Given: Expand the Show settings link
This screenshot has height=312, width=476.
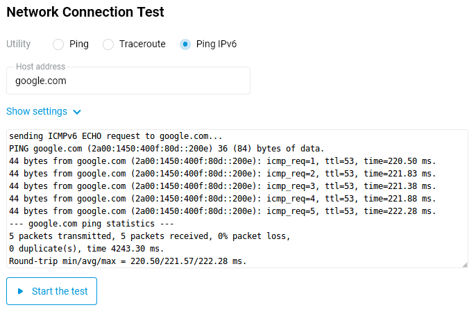Looking at the screenshot, I should [x=37, y=111].
